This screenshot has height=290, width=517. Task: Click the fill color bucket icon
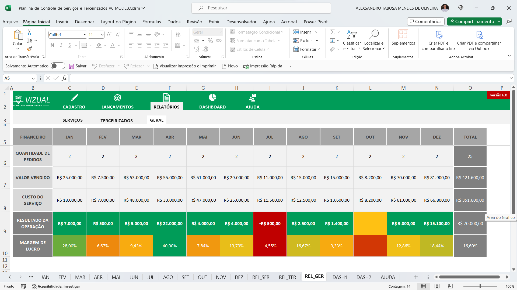click(x=99, y=45)
